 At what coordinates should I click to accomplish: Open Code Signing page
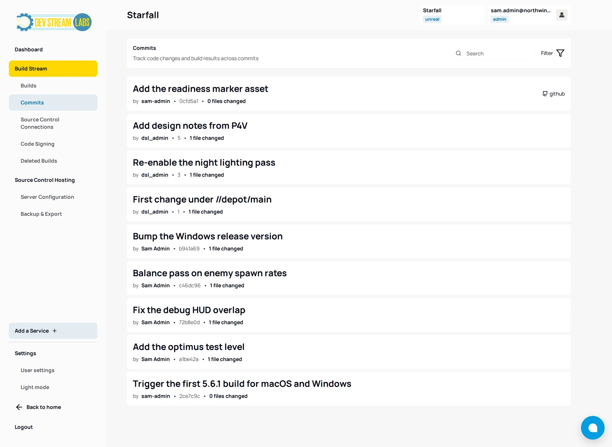pyautogui.click(x=37, y=144)
